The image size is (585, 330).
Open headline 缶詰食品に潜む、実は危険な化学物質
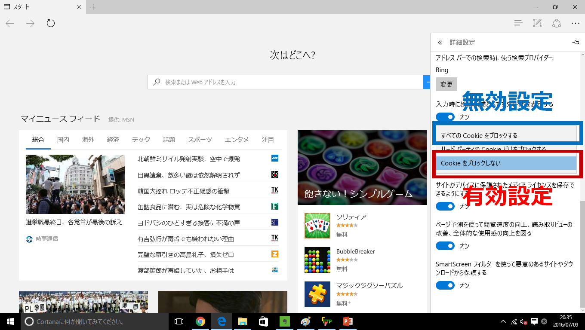point(189,207)
